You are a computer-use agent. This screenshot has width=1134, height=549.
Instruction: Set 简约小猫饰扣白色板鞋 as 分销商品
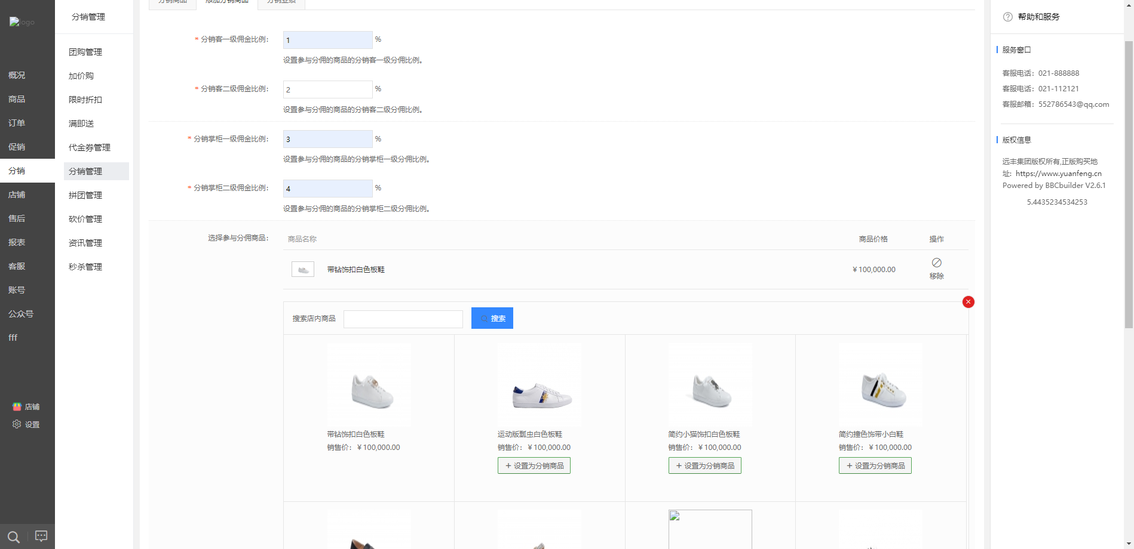click(704, 465)
